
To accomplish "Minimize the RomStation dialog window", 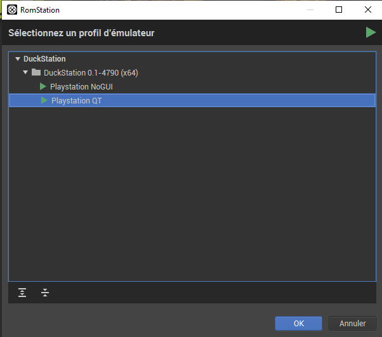I will click(310, 10).
